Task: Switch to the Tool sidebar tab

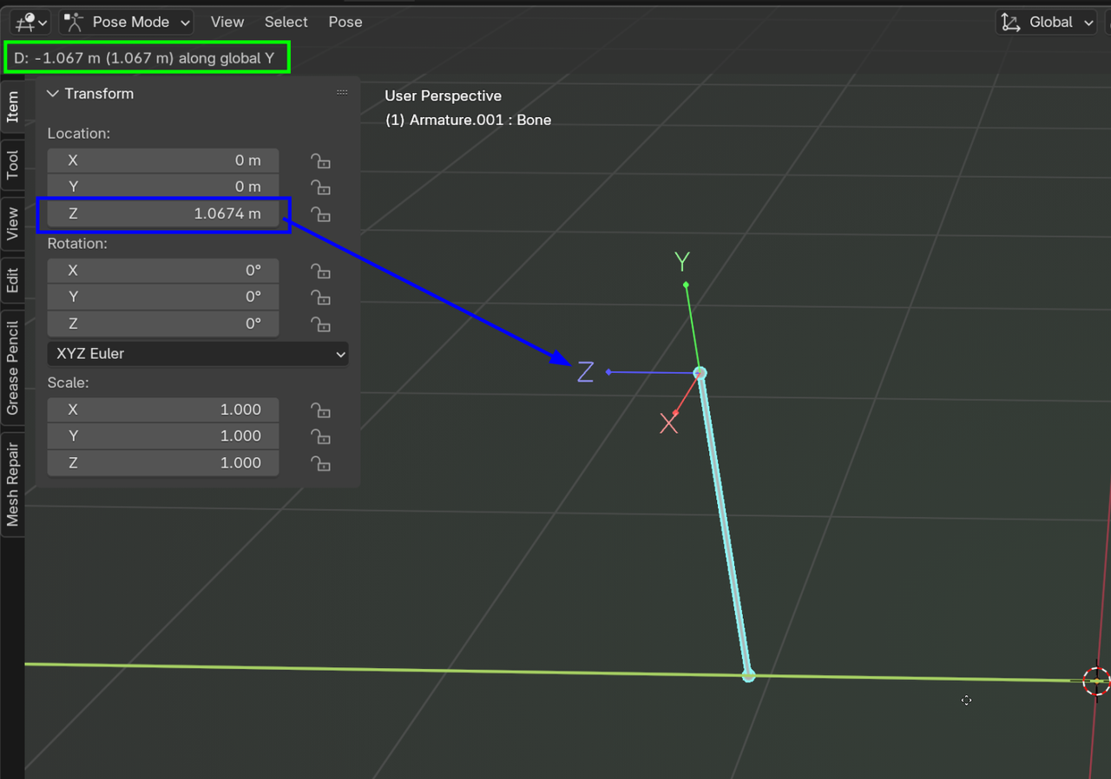Action: (x=12, y=165)
